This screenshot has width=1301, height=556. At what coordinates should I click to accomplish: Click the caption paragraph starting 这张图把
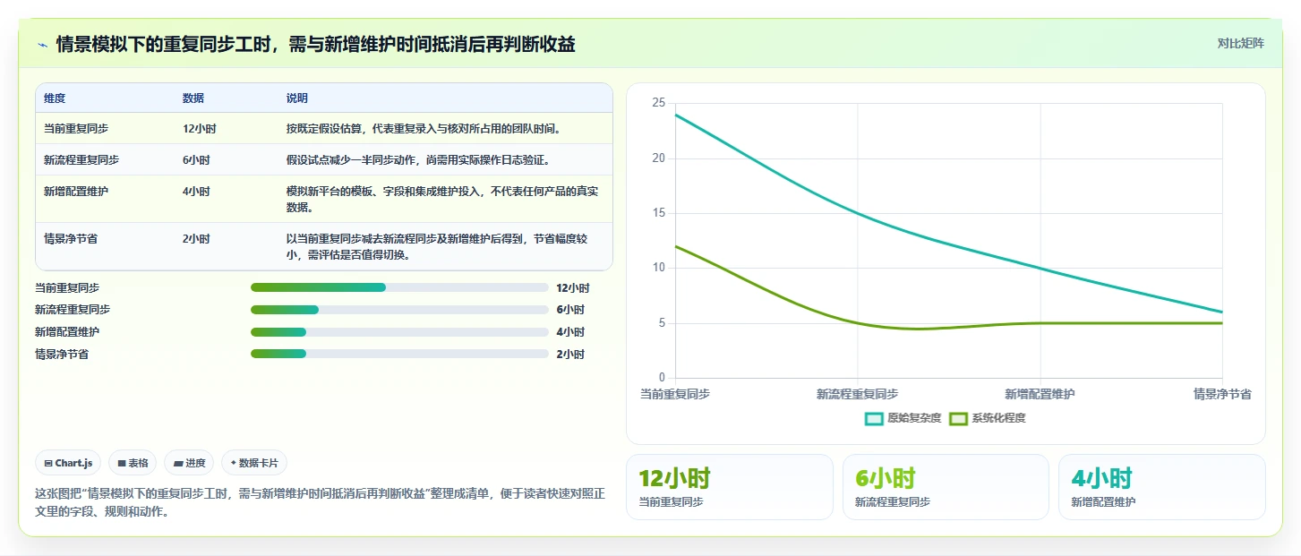[321, 503]
